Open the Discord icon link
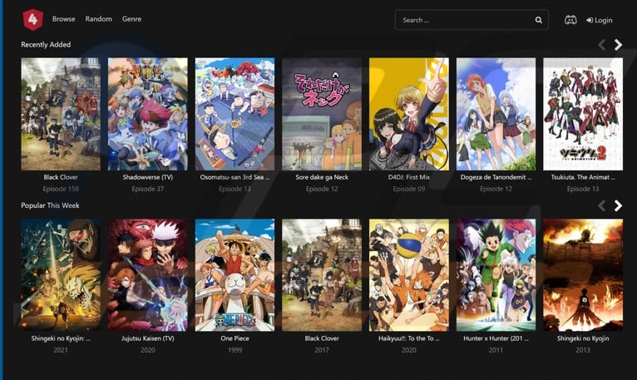 click(x=570, y=20)
